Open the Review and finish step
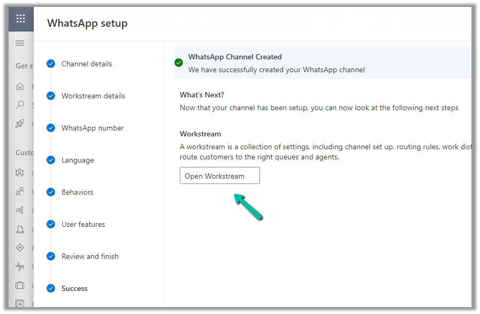 pos(89,256)
